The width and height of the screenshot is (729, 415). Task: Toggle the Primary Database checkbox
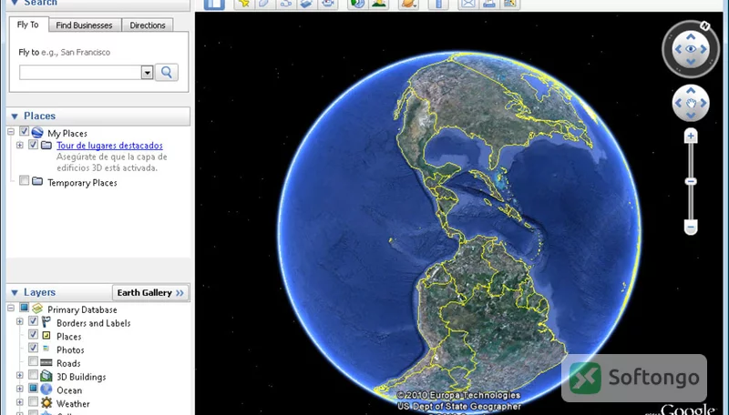(x=25, y=308)
